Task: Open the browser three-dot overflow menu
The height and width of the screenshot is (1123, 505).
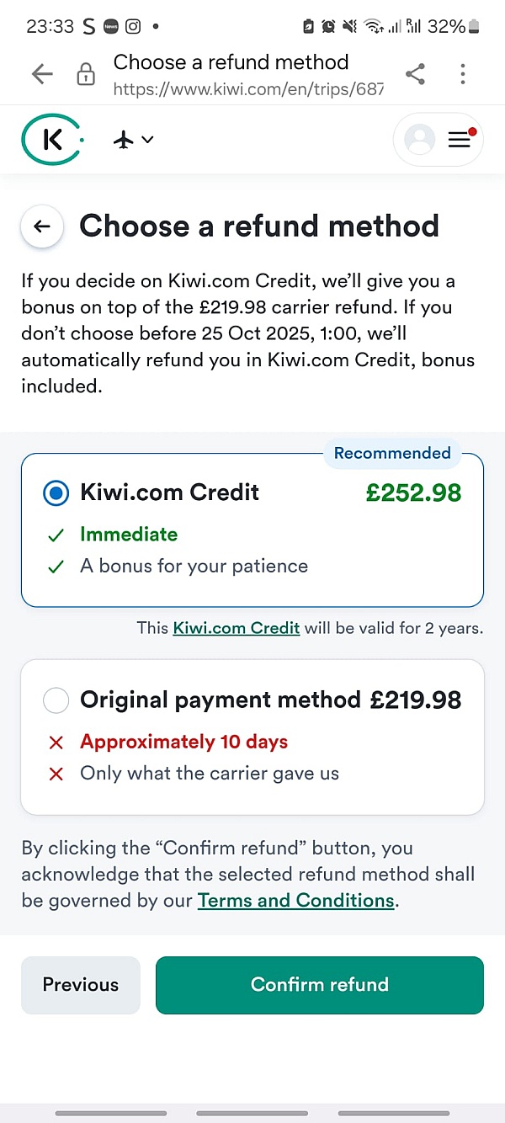Action: (463, 74)
